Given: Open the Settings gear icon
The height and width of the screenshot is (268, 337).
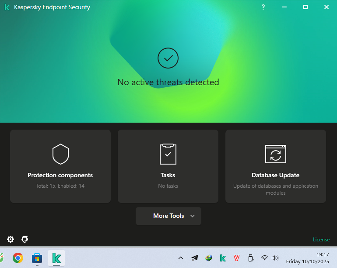Looking at the screenshot, I should point(11,239).
